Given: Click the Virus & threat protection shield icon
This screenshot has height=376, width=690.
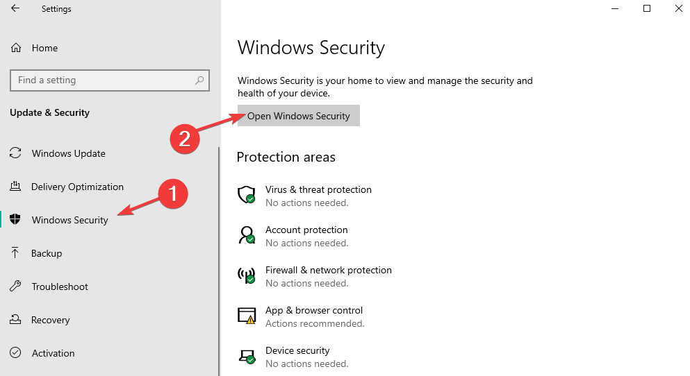Looking at the screenshot, I should coord(247,194).
